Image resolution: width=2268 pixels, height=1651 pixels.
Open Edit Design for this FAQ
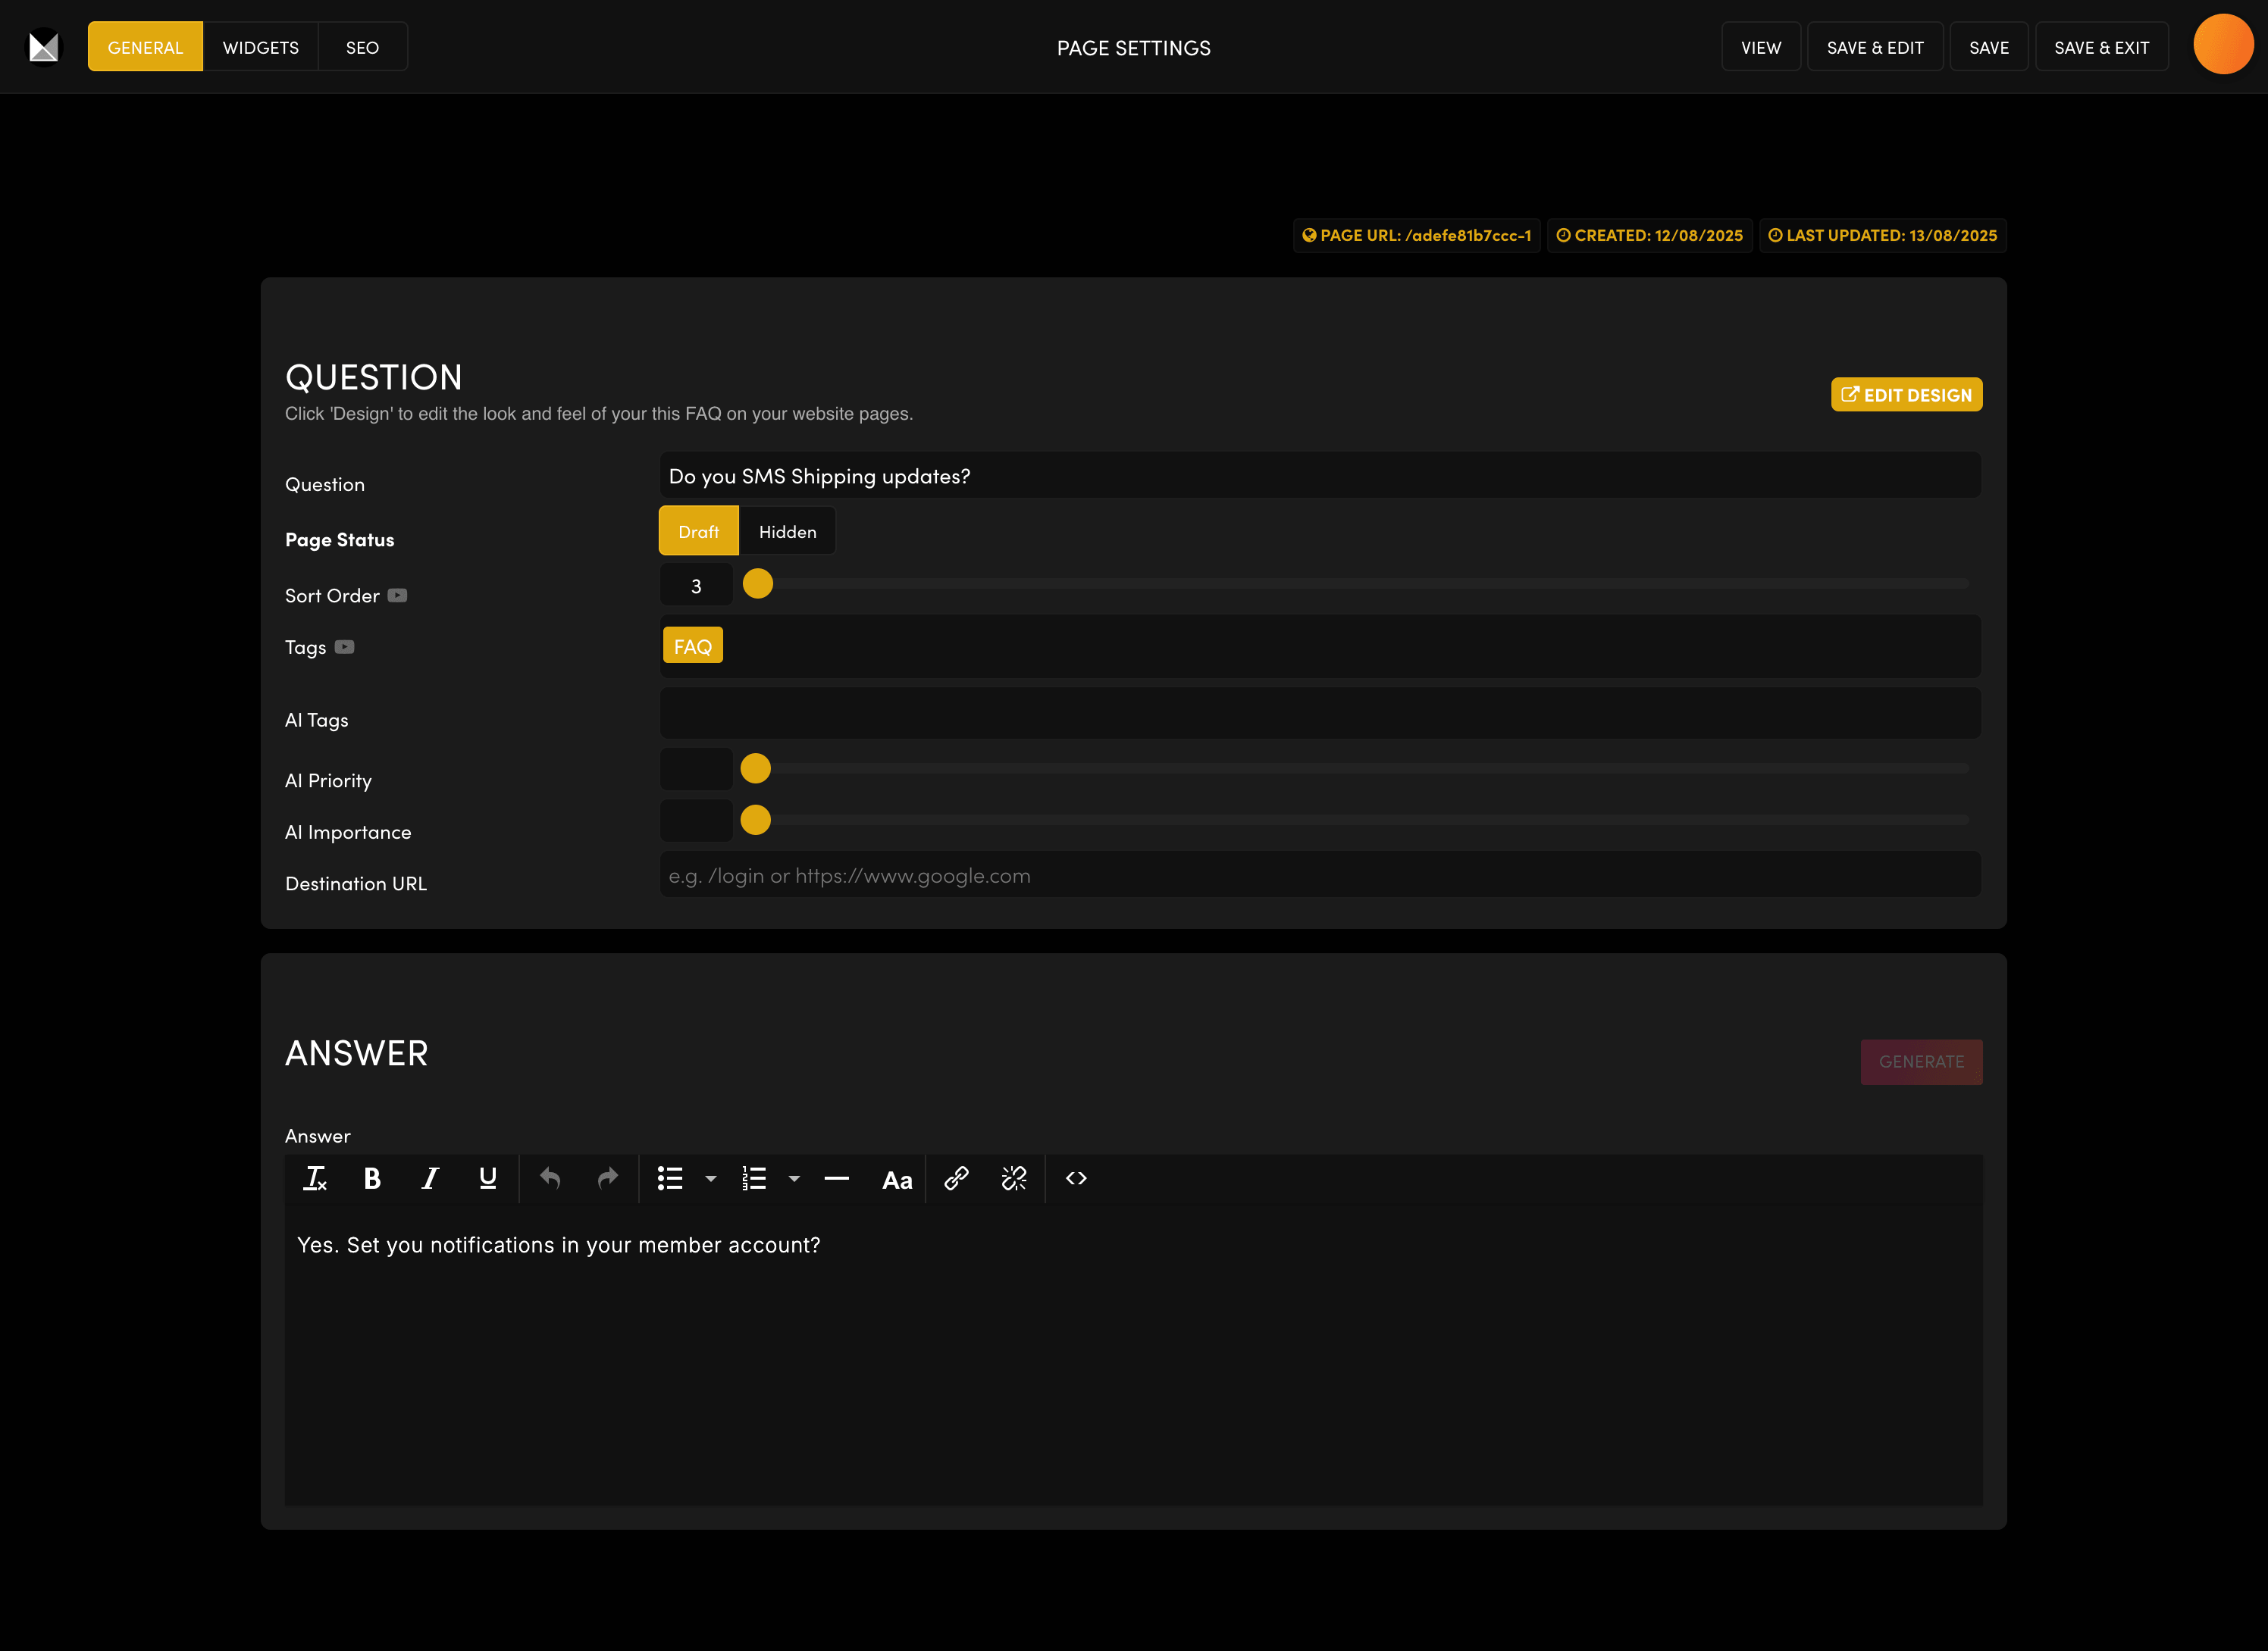[1906, 395]
